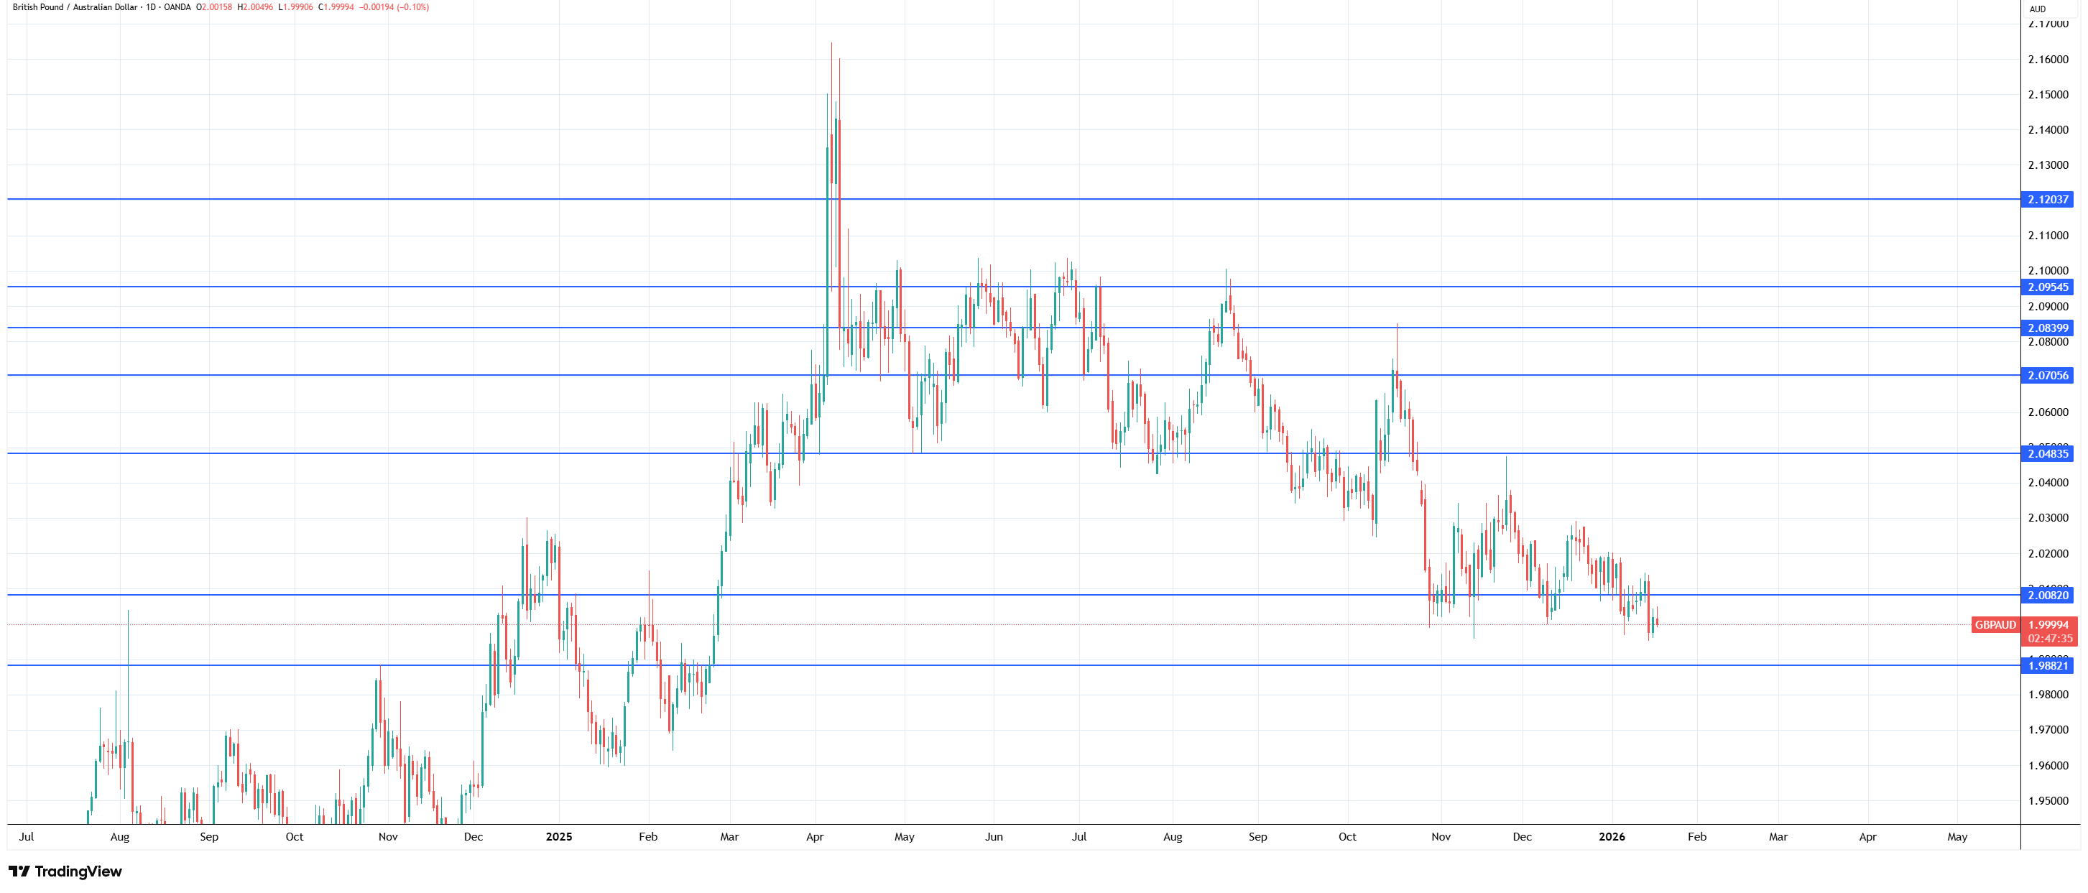Select the 2.04835 price level label

(x=2048, y=454)
